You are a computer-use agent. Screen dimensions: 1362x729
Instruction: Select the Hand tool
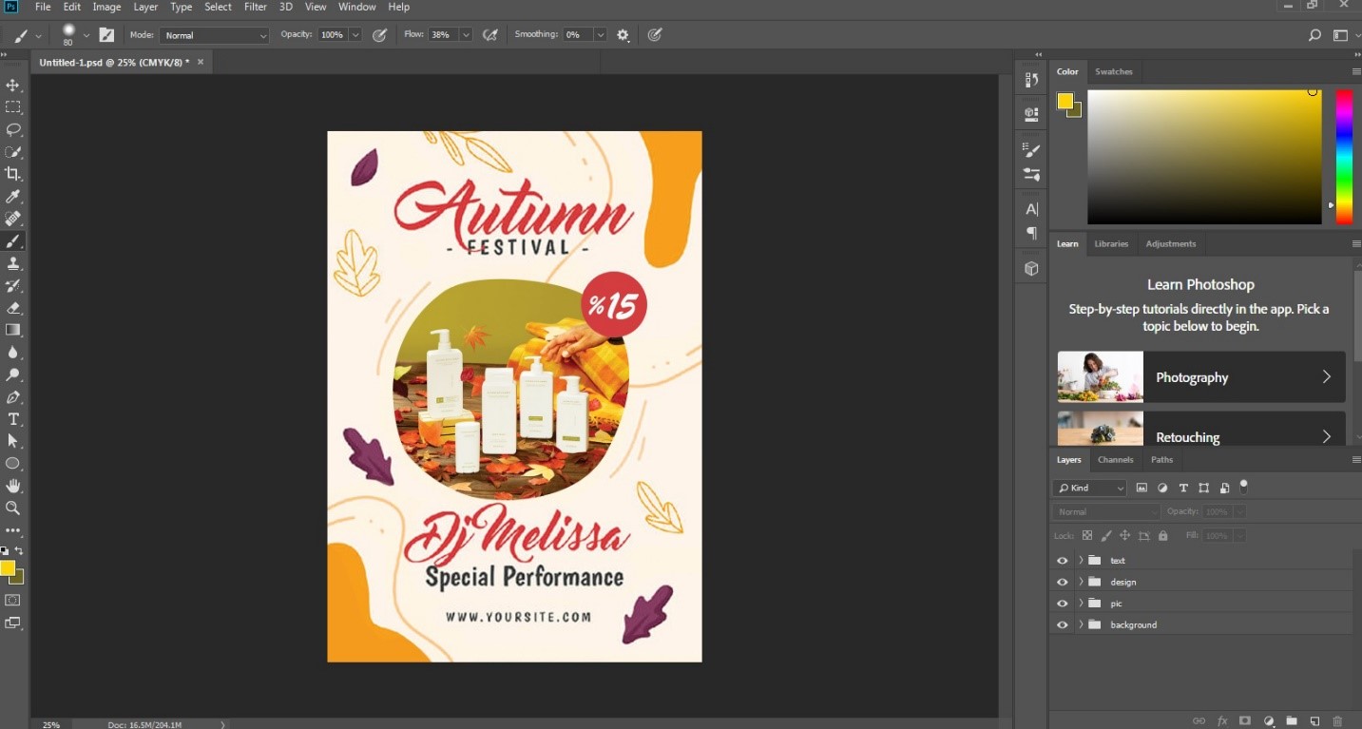pyautogui.click(x=13, y=486)
